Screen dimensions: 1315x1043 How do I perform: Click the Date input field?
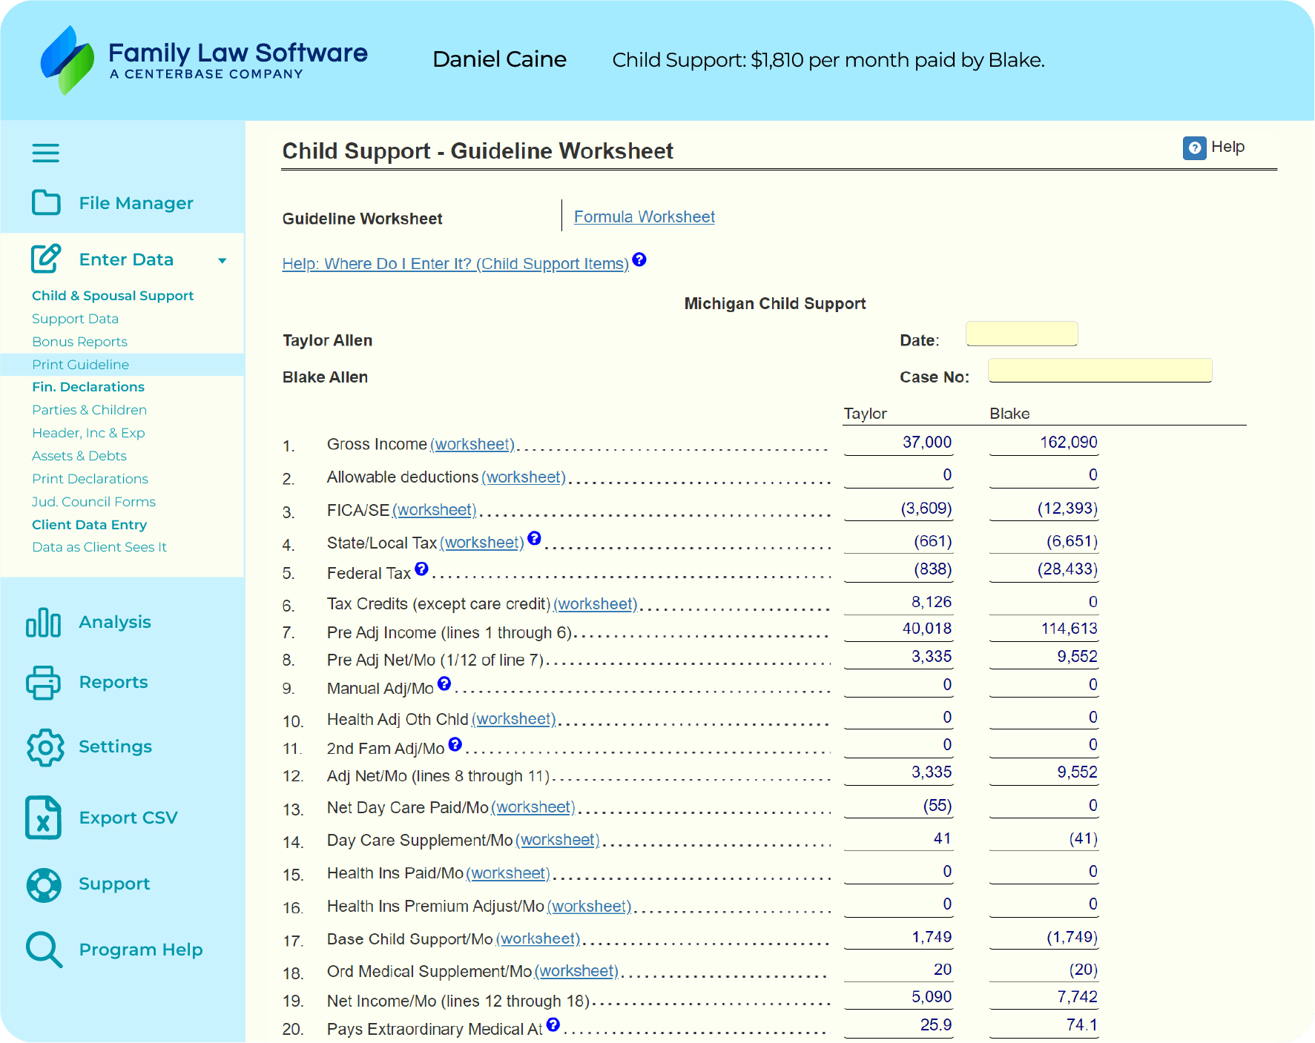pos(1021,334)
